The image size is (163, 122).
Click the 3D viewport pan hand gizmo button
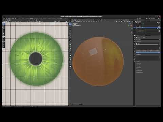click(132, 31)
